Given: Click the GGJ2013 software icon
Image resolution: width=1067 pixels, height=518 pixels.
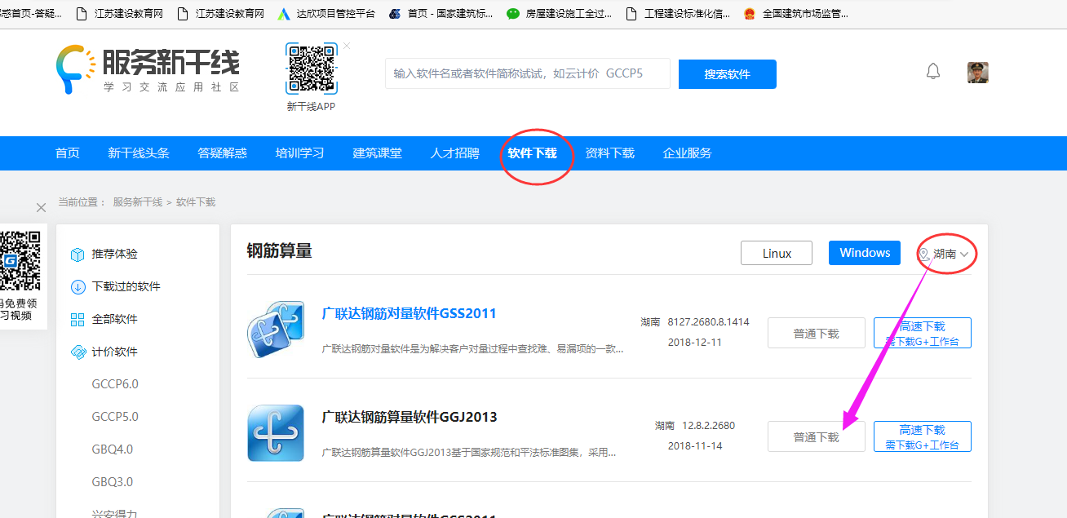Looking at the screenshot, I should pos(276,433).
